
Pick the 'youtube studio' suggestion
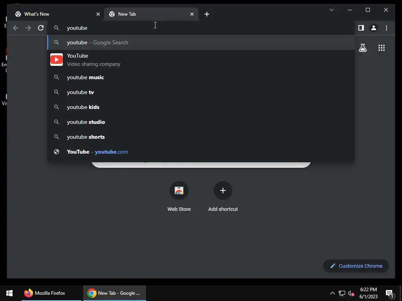coord(201,122)
